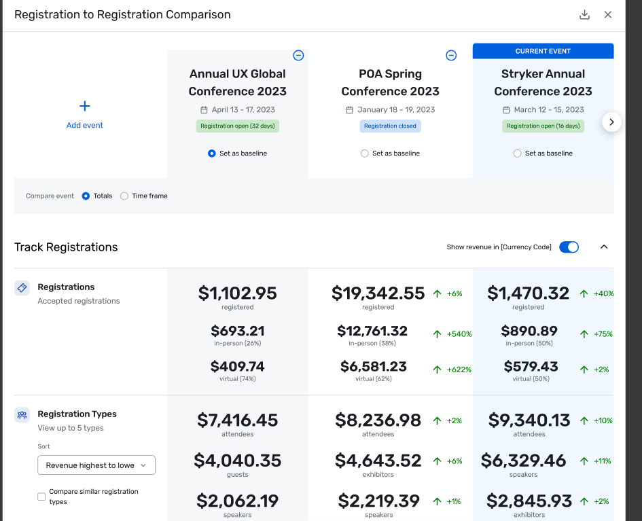Click the $4,643.52 exhibitors value
Image resolution: width=642 pixels, height=521 pixels.
coord(378,461)
